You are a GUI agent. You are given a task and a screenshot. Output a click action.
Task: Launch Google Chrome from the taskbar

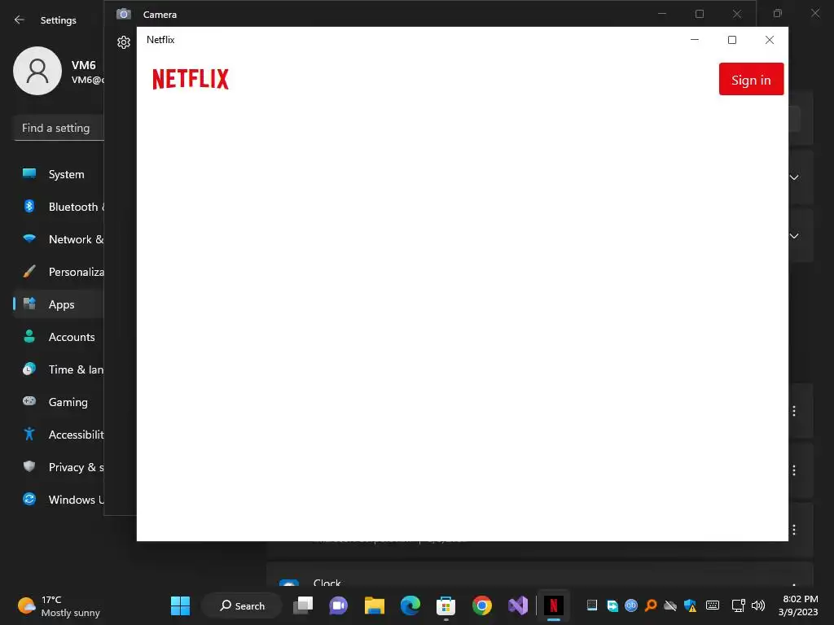coord(482,605)
